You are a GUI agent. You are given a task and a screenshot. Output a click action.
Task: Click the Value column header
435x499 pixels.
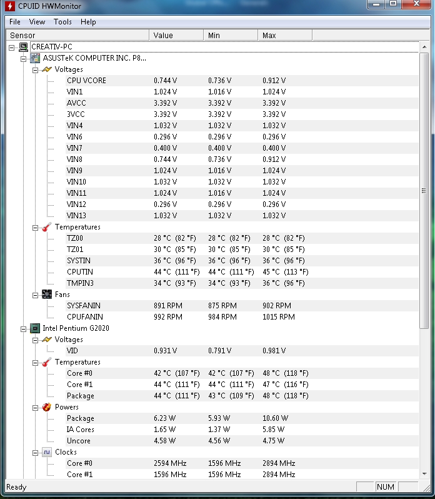[176, 35]
